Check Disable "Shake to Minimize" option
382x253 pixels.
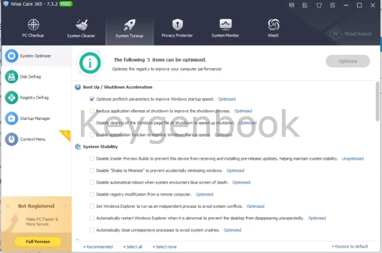92,170
